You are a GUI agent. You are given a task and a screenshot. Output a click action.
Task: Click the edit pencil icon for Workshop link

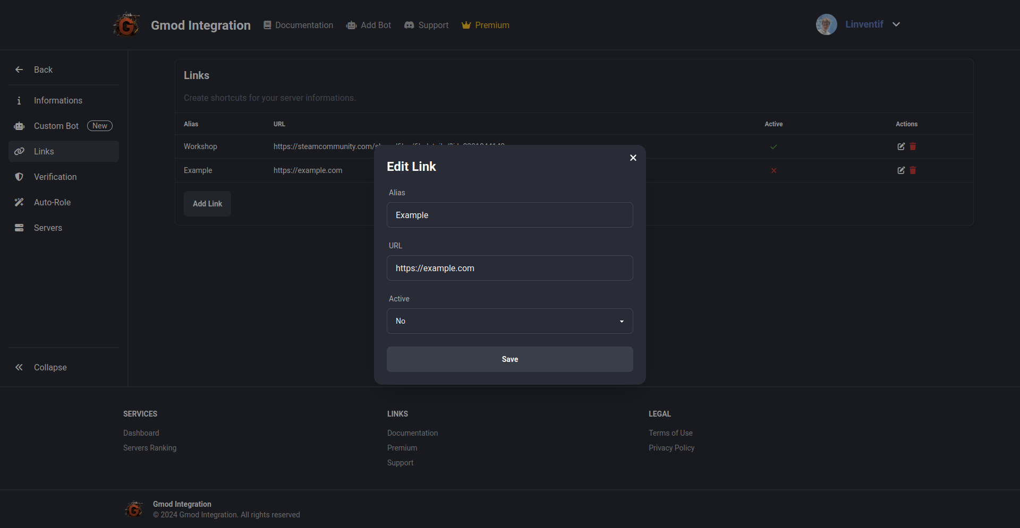pyautogui.click(x=901, y=146)
